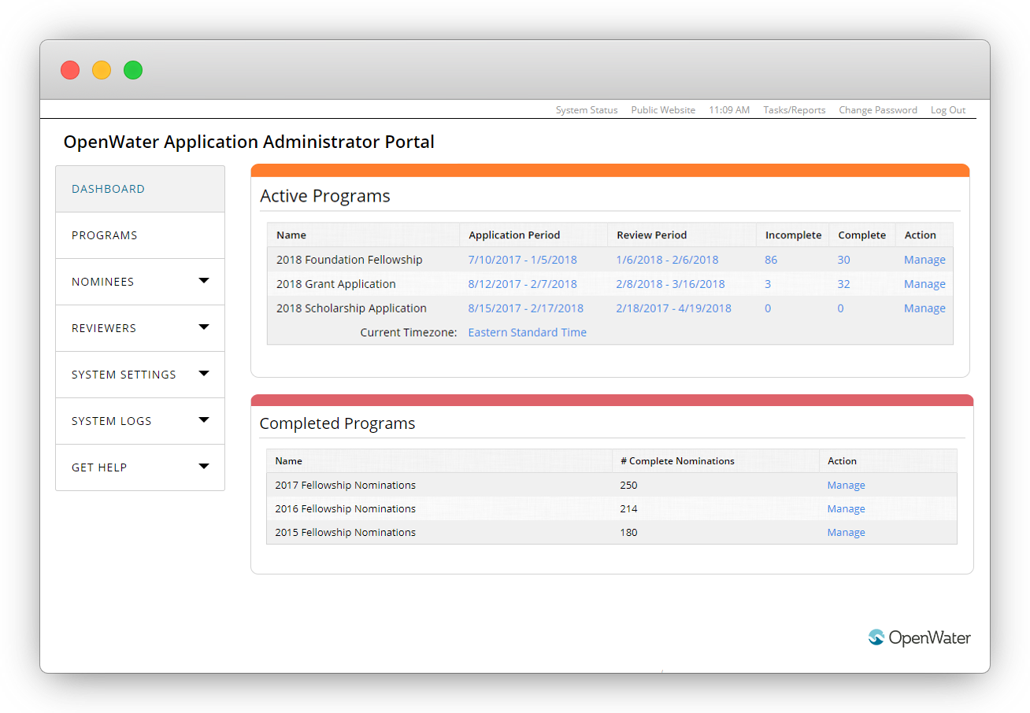The height and width of the screenshot is (713, 1030).
Task: Expand the Reviewers dropdown arrow
Action: (x=204, y=327)
